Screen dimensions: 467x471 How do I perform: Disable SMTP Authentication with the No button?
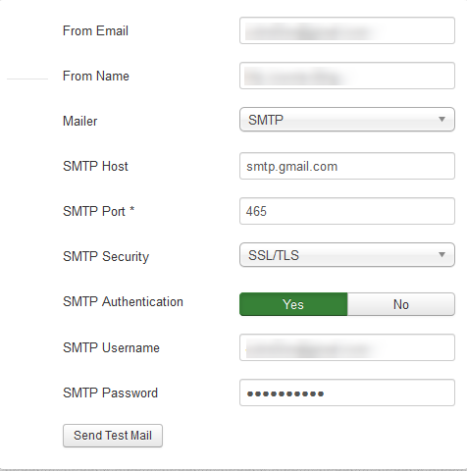401,304
